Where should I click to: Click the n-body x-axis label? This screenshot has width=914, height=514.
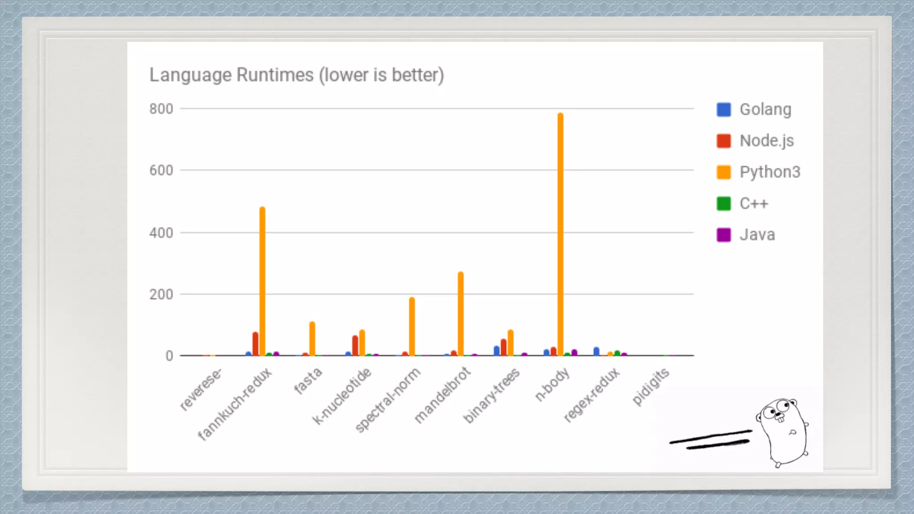point(553,385)
